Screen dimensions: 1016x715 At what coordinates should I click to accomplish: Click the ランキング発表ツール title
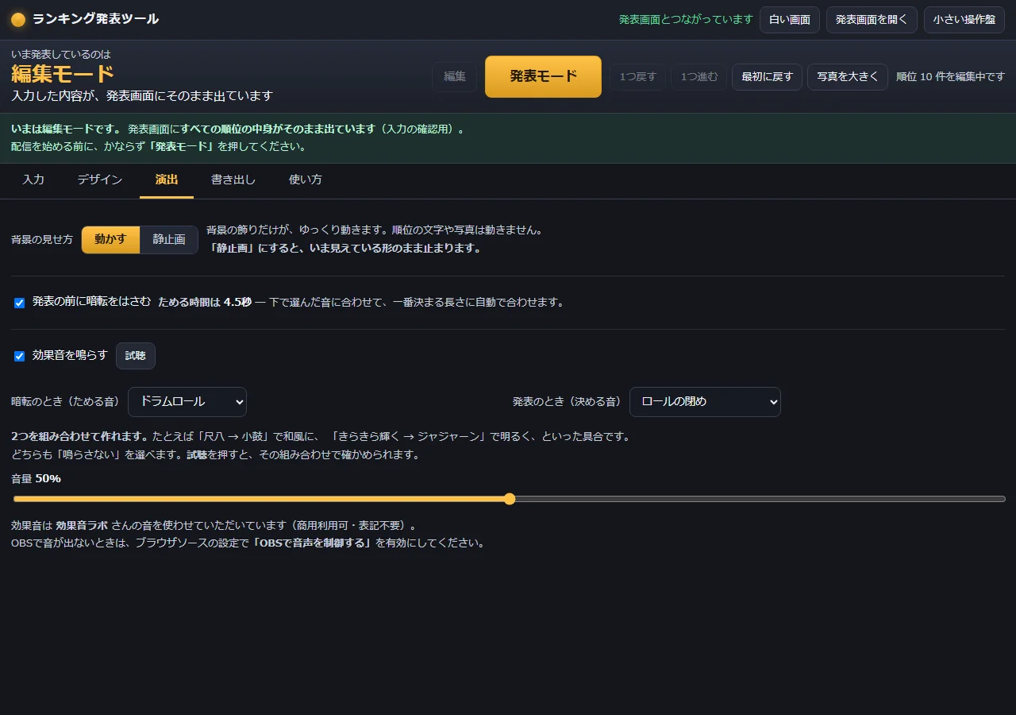(x=95, y=19)
